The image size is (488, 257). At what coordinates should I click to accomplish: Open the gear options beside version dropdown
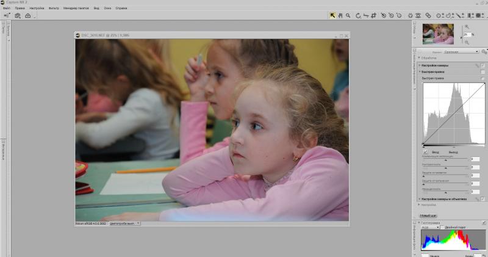click(x=484, y=51)
